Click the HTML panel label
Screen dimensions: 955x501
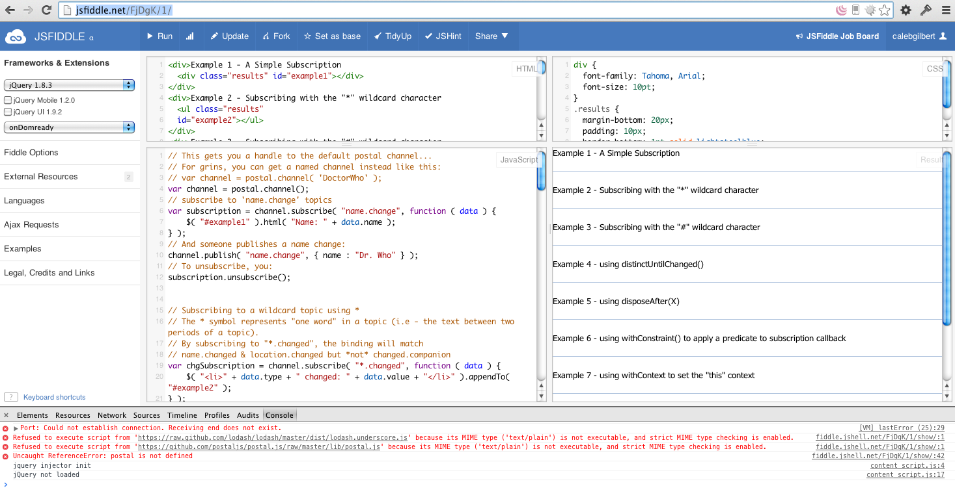coord(526,69)
